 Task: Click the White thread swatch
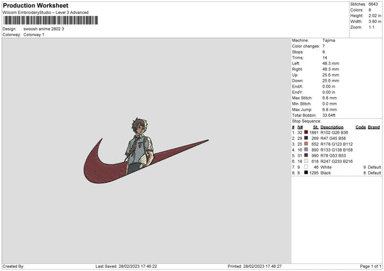(306, 167)
